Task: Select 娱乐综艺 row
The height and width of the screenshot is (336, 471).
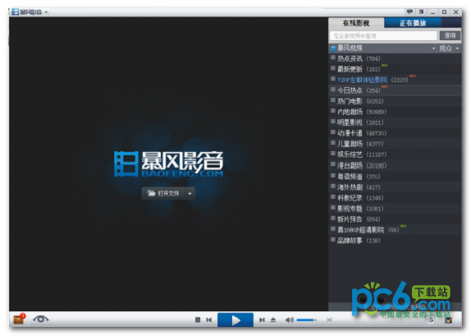Action: (395, 154)
